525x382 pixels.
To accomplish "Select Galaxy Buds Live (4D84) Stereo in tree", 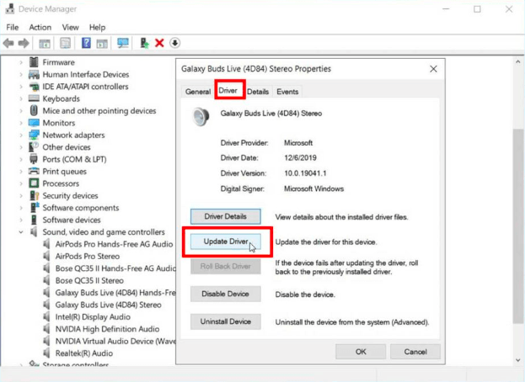I will point(108,305).
